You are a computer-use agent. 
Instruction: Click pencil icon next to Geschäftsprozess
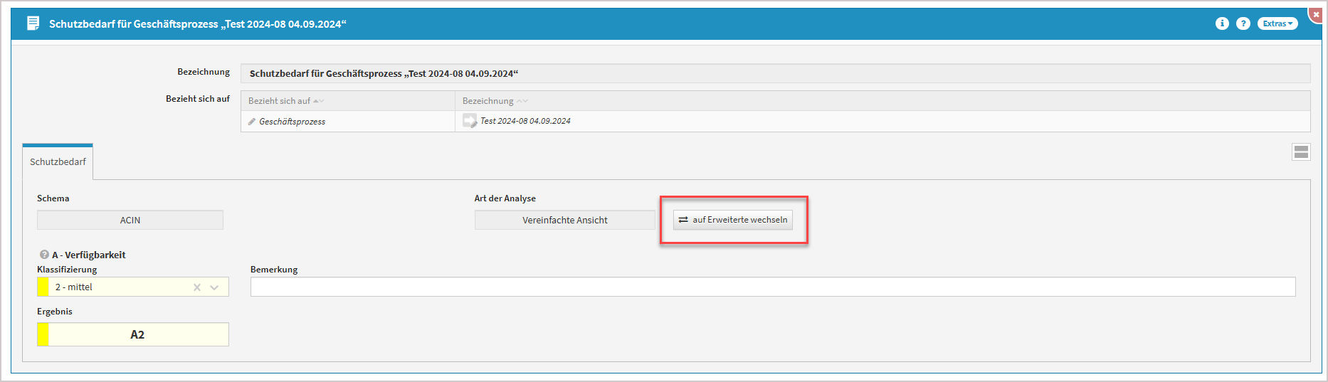pos(252,122)
